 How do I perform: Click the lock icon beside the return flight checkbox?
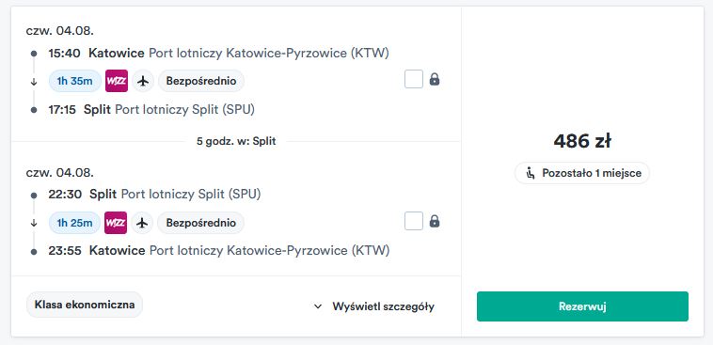[435, 221]
